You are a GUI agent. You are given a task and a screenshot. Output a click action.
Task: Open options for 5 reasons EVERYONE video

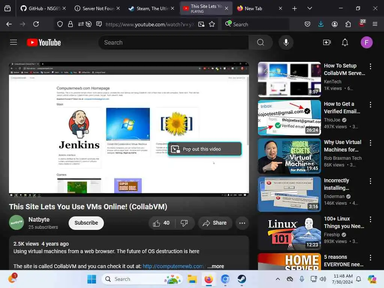click(x=370, y=258)
